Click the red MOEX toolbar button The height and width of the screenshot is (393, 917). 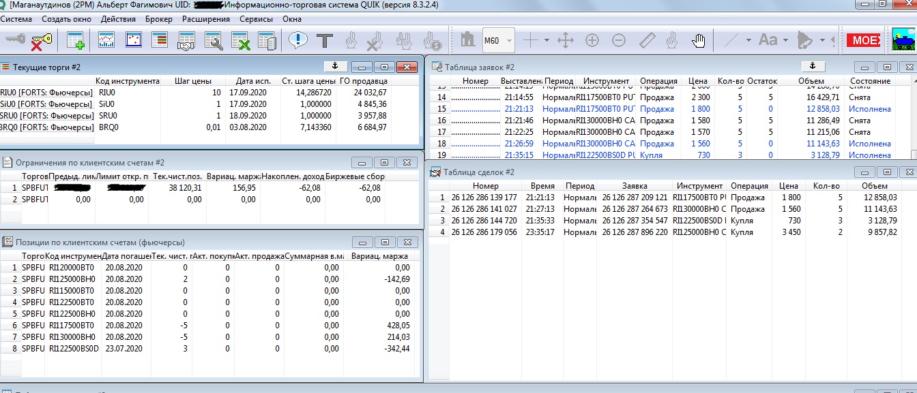tap(863, 41)
